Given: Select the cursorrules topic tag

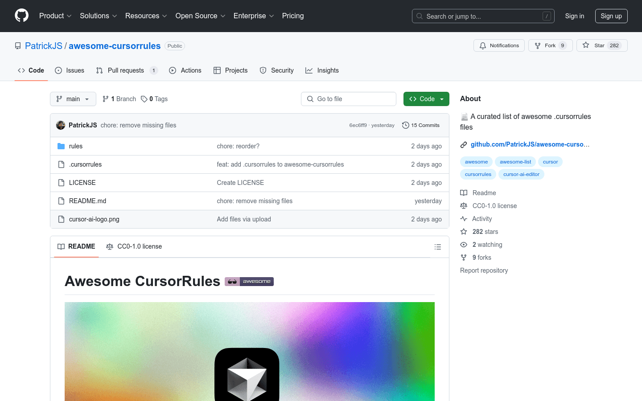Looking at the screenshot, I should pos(478,174).
